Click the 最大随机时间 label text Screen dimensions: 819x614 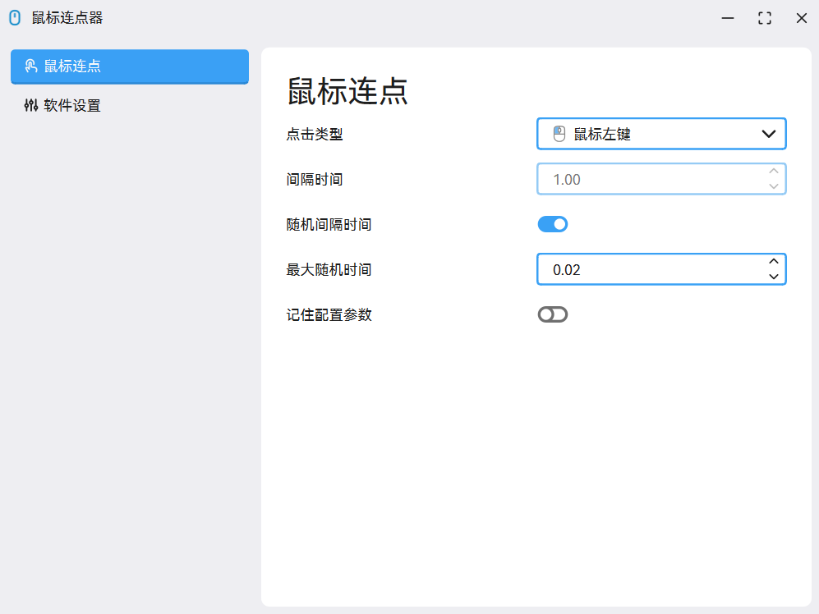(329, 270)
